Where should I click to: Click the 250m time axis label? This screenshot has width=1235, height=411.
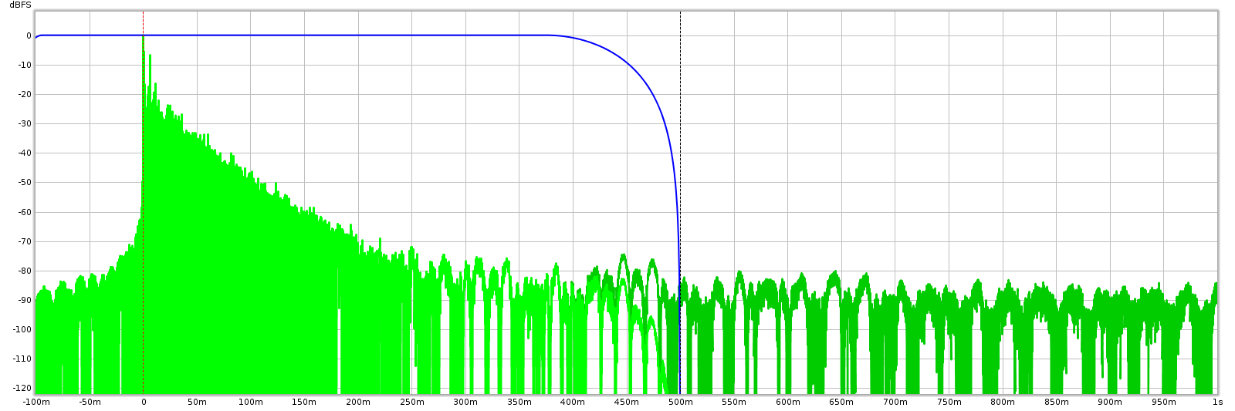coord(411,402)
